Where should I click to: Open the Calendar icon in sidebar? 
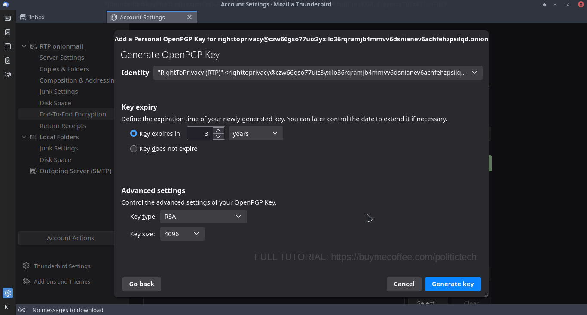(x=7, y=46)
